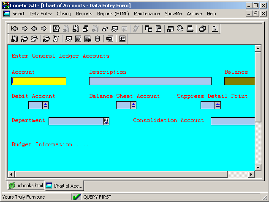269x202 pixels.
Task: Click the exit door icon
Action: click(215, 29)
